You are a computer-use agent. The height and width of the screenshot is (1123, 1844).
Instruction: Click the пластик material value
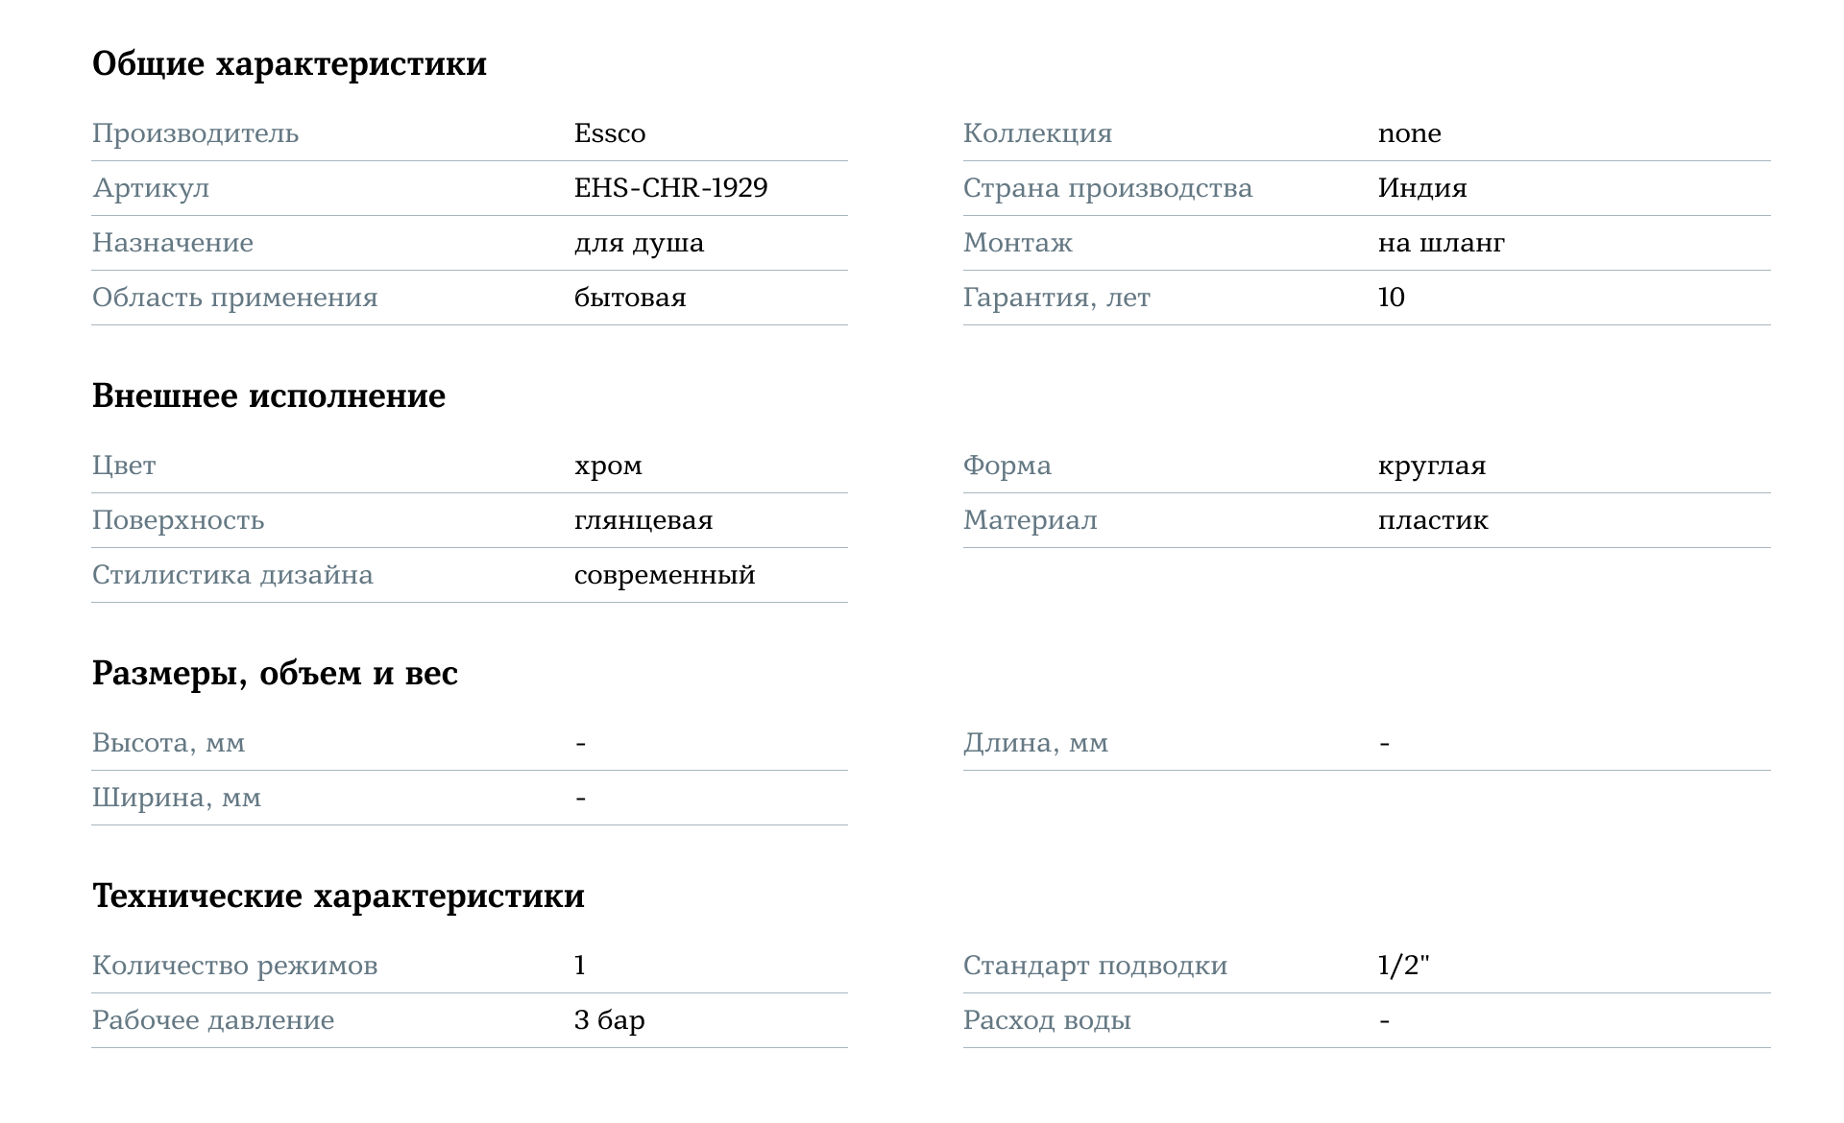tap(1432, 521)
